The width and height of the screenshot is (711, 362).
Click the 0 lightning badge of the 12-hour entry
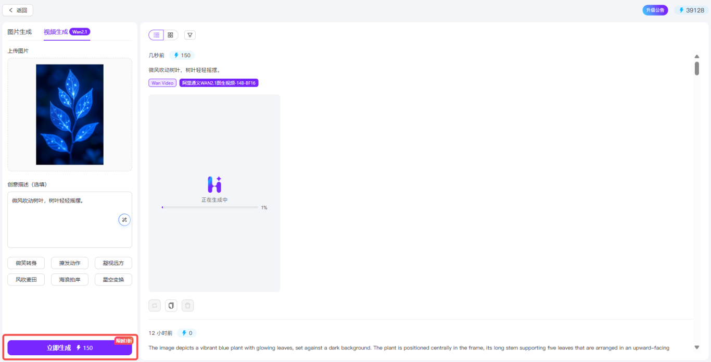point(187,333)
